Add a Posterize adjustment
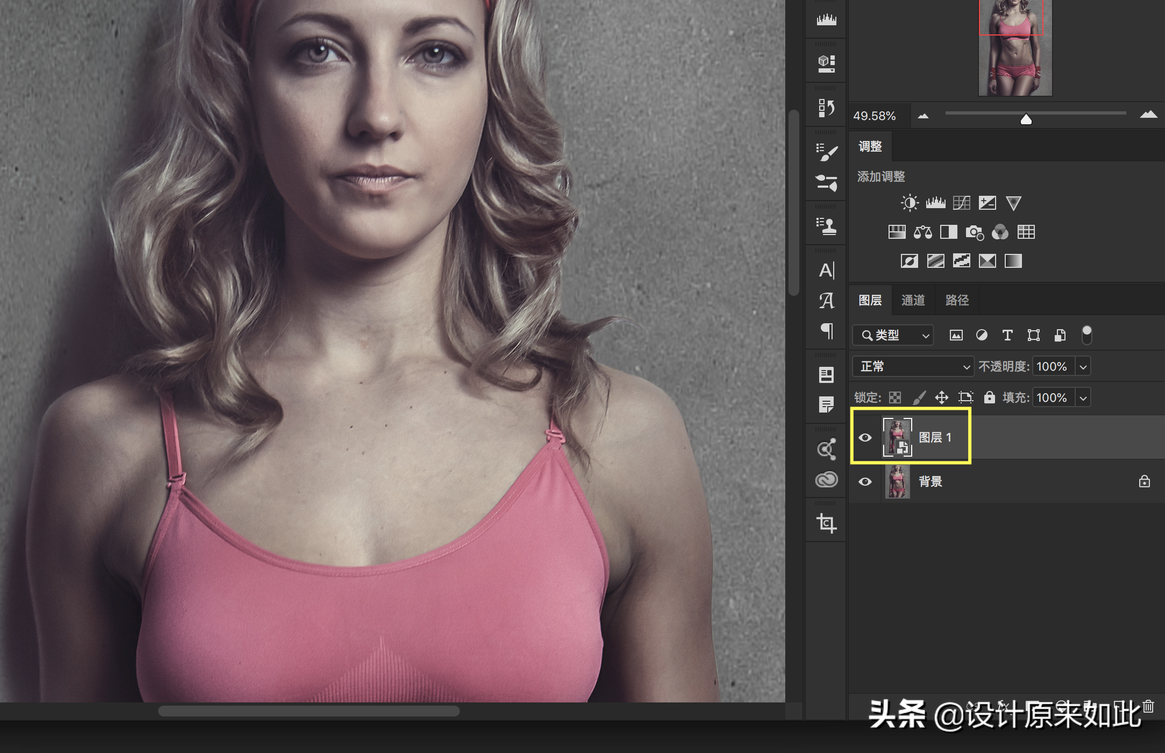The image size is (1165, 753). pos(935,261)
